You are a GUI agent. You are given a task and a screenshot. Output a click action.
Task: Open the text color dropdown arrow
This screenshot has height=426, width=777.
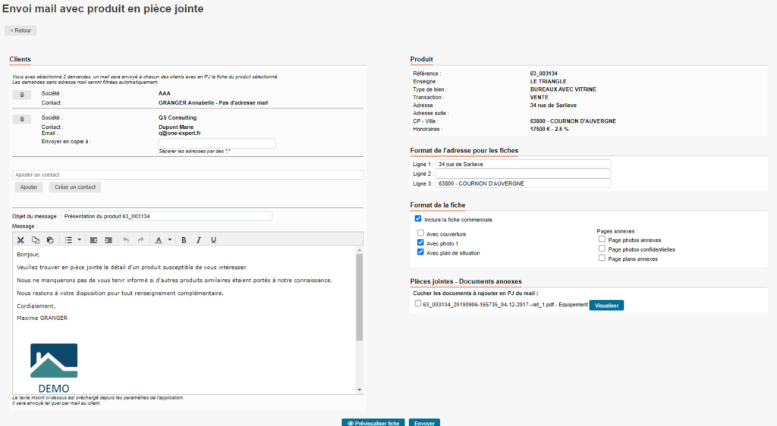click(x=170, y=240)
